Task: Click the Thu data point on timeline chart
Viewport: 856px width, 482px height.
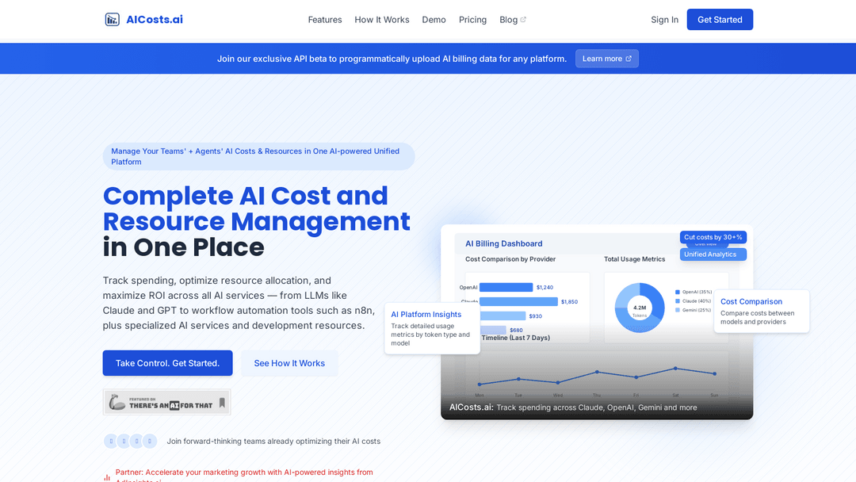Action: tap(597, 372)
